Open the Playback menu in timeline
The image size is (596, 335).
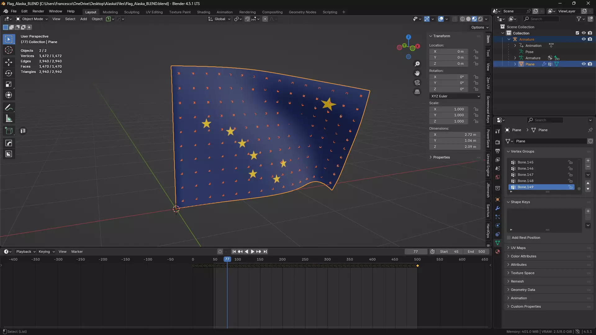coord(26,252)
